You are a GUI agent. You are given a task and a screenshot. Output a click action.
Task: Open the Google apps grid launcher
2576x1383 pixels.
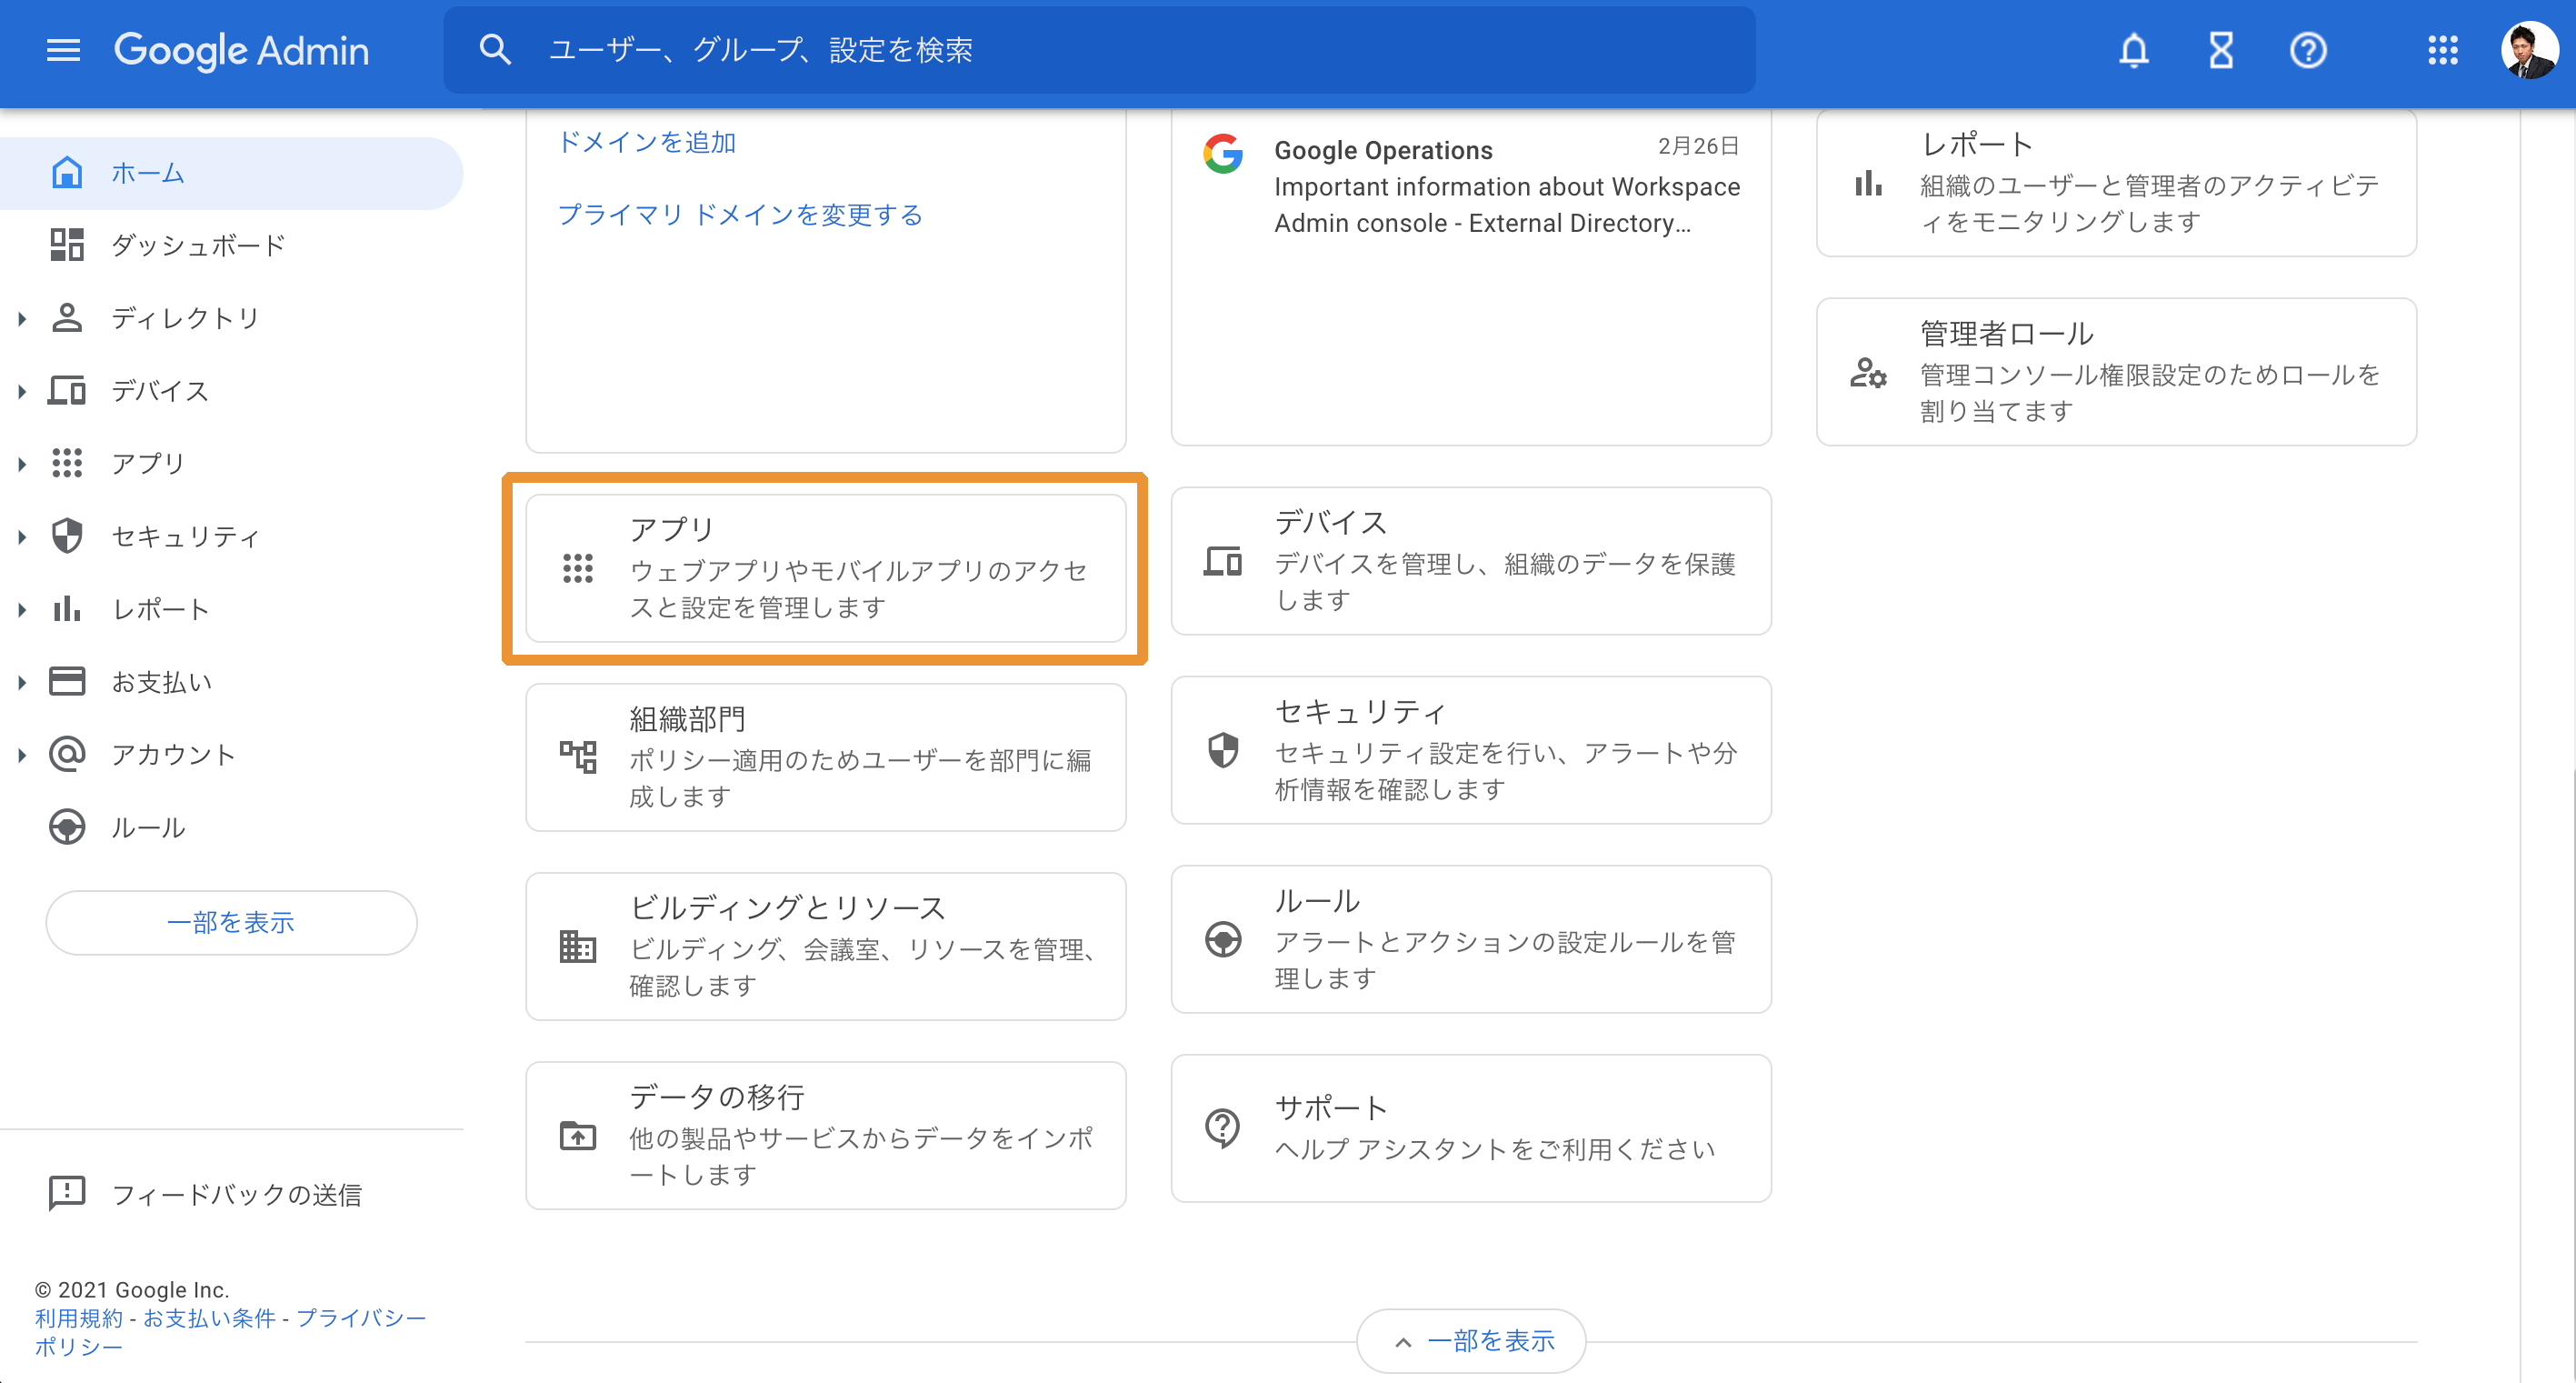(x=2442, y=50)
